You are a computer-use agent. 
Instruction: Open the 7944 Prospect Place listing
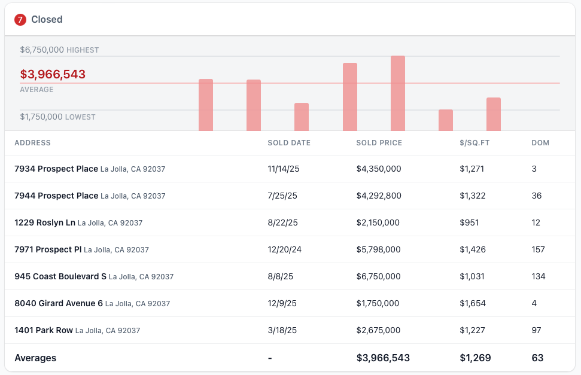[x=56, y=196]
